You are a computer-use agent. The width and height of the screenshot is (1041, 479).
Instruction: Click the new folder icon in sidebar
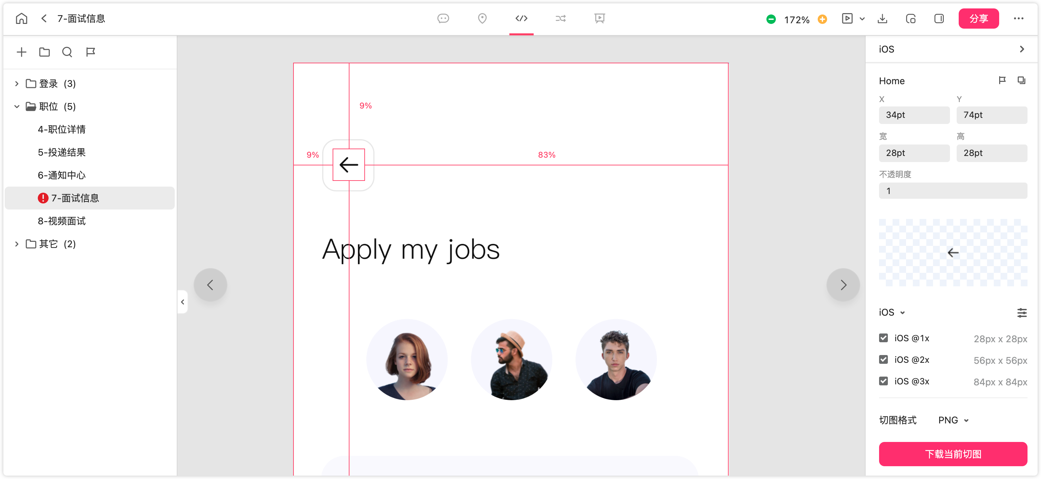45,52
